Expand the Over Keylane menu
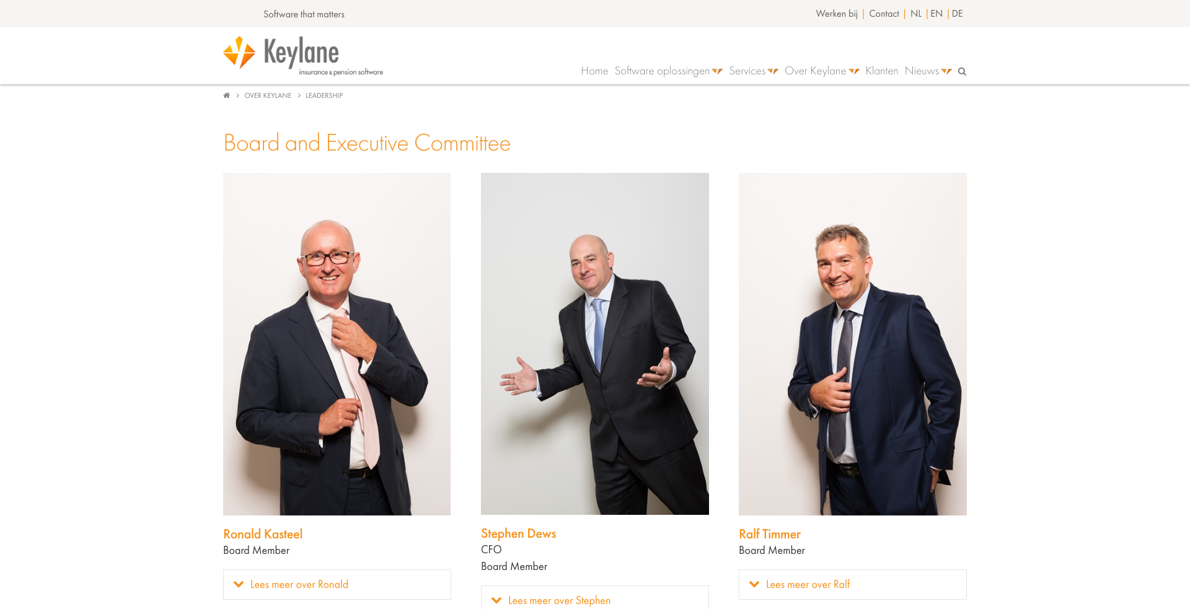The image size is (1190, 609). point(822,71)
